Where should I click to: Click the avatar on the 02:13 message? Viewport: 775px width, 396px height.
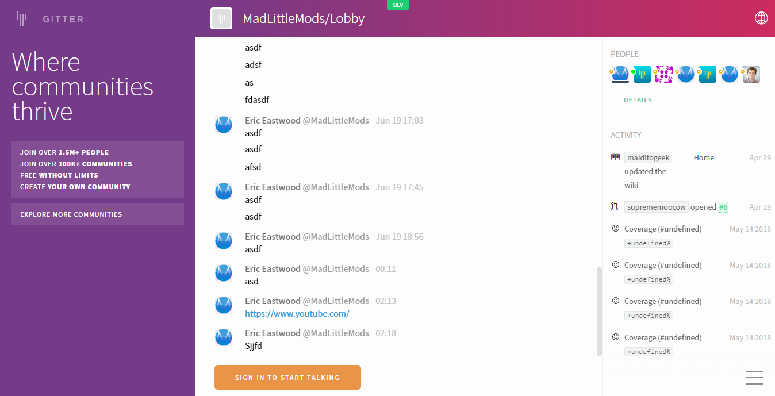224,305
